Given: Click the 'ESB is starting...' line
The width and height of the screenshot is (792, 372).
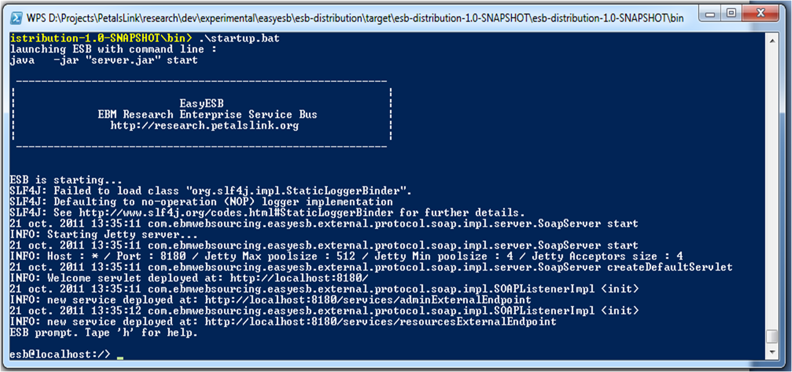Looking at the screenshot, I should 66,180.
